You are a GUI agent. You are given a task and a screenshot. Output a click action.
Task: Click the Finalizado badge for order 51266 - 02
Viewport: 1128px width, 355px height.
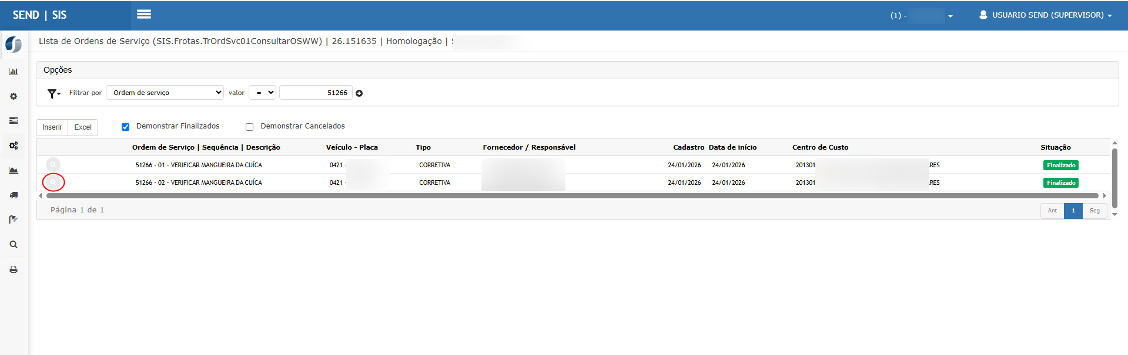[1061, 183]
